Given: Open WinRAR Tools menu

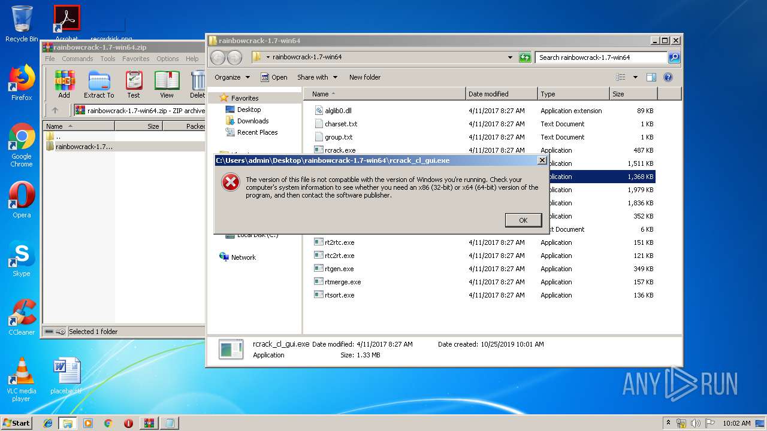Looking at the screenshot, I should tap(108, 59).
